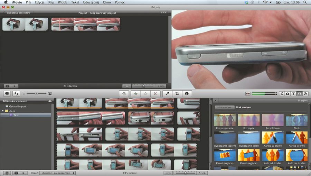Open the Tekst menu
The width and height of the screenshot is (311, 176).
point(75,2)
